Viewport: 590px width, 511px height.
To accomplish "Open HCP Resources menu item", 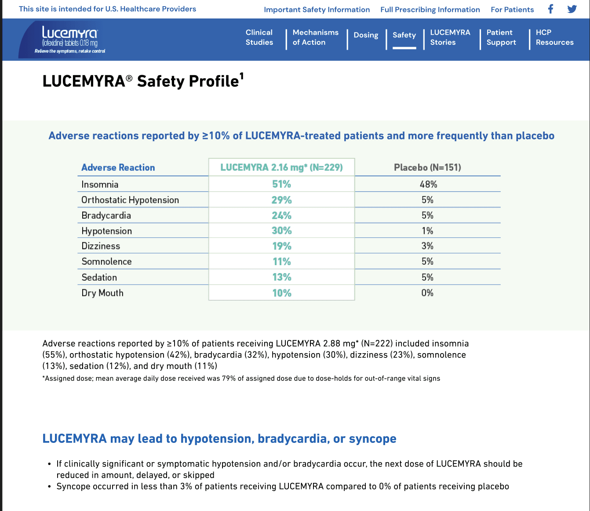I will click(x=554, y=37).
